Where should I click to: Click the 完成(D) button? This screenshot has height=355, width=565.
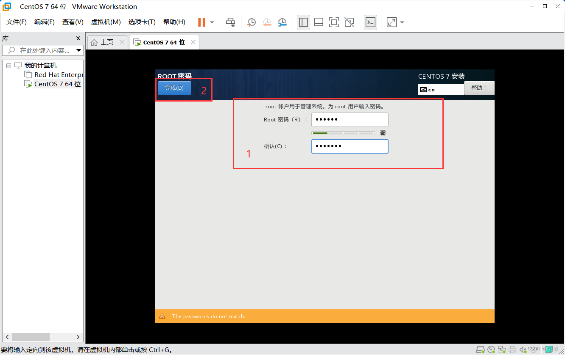[x=174, y=88]
